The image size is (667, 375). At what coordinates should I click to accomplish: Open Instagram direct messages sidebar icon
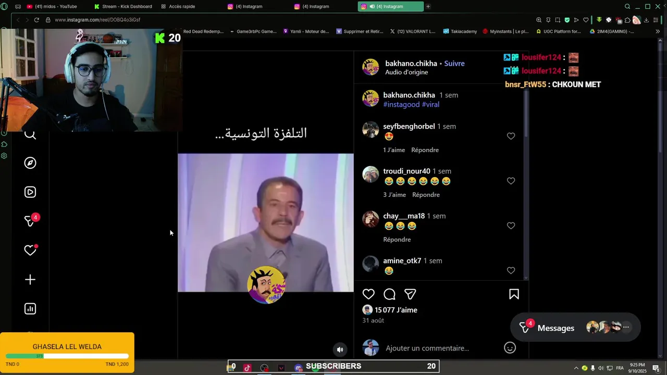point(31,221)
